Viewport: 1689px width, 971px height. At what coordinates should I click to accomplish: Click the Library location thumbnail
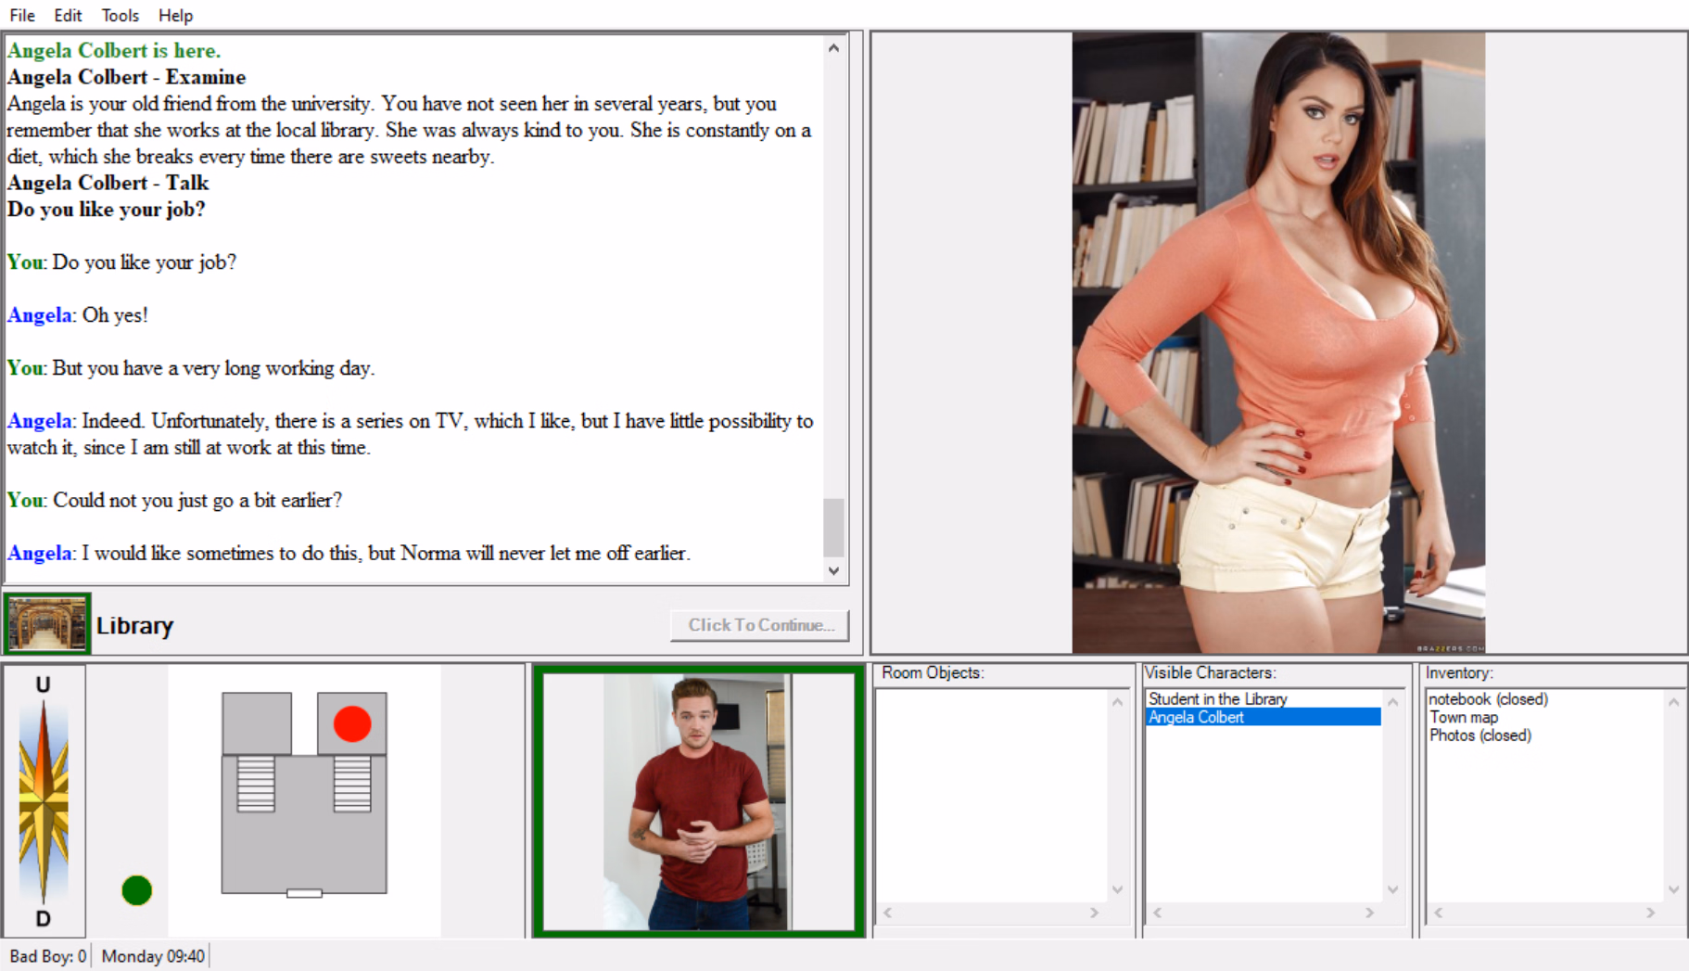pyautogui.click(x=47, y=623)
